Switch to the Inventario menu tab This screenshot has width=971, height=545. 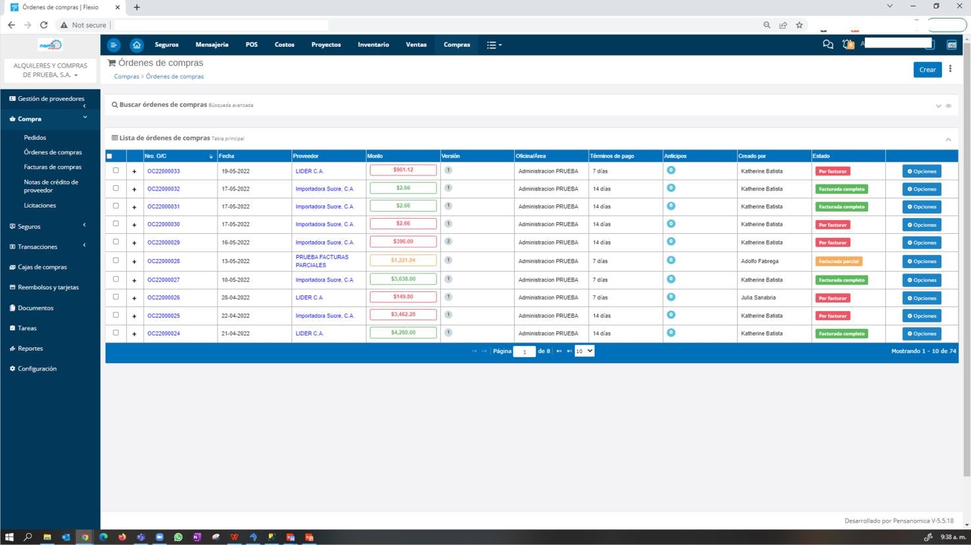pyautogui.click(x=373, y=44)
